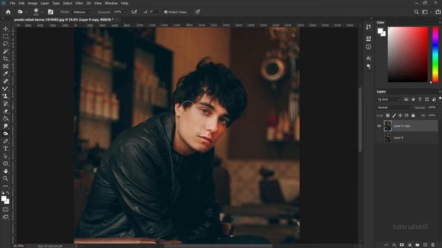This screenshot has height=248, width=442.
Task: Open the Edit Toolbar ellipsis
Action: coord(6,186)
